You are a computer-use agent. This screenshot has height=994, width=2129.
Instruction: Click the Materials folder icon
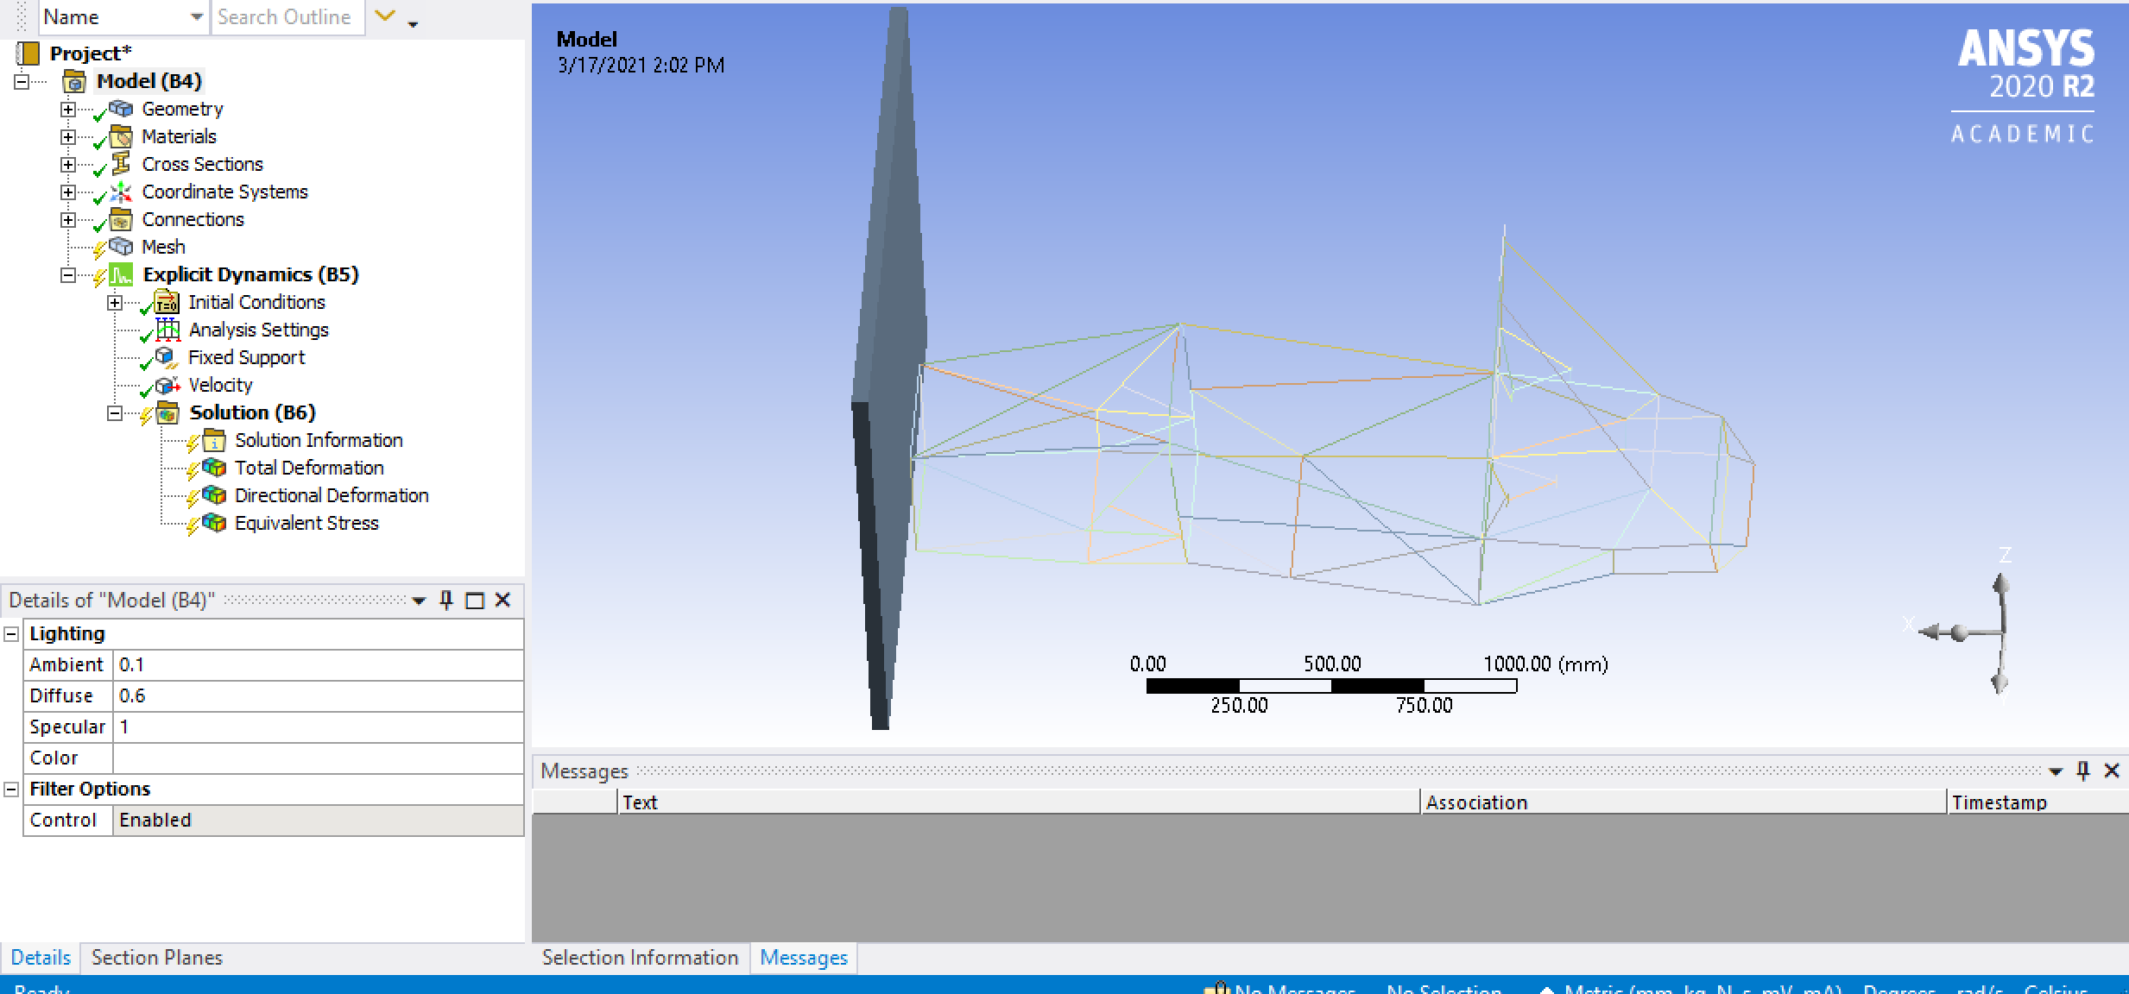coord(122,136)
